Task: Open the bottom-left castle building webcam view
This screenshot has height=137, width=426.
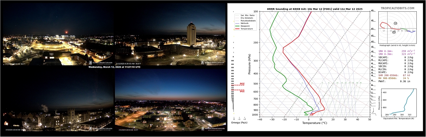Action: pyautogui.click(x=58, y=100)
